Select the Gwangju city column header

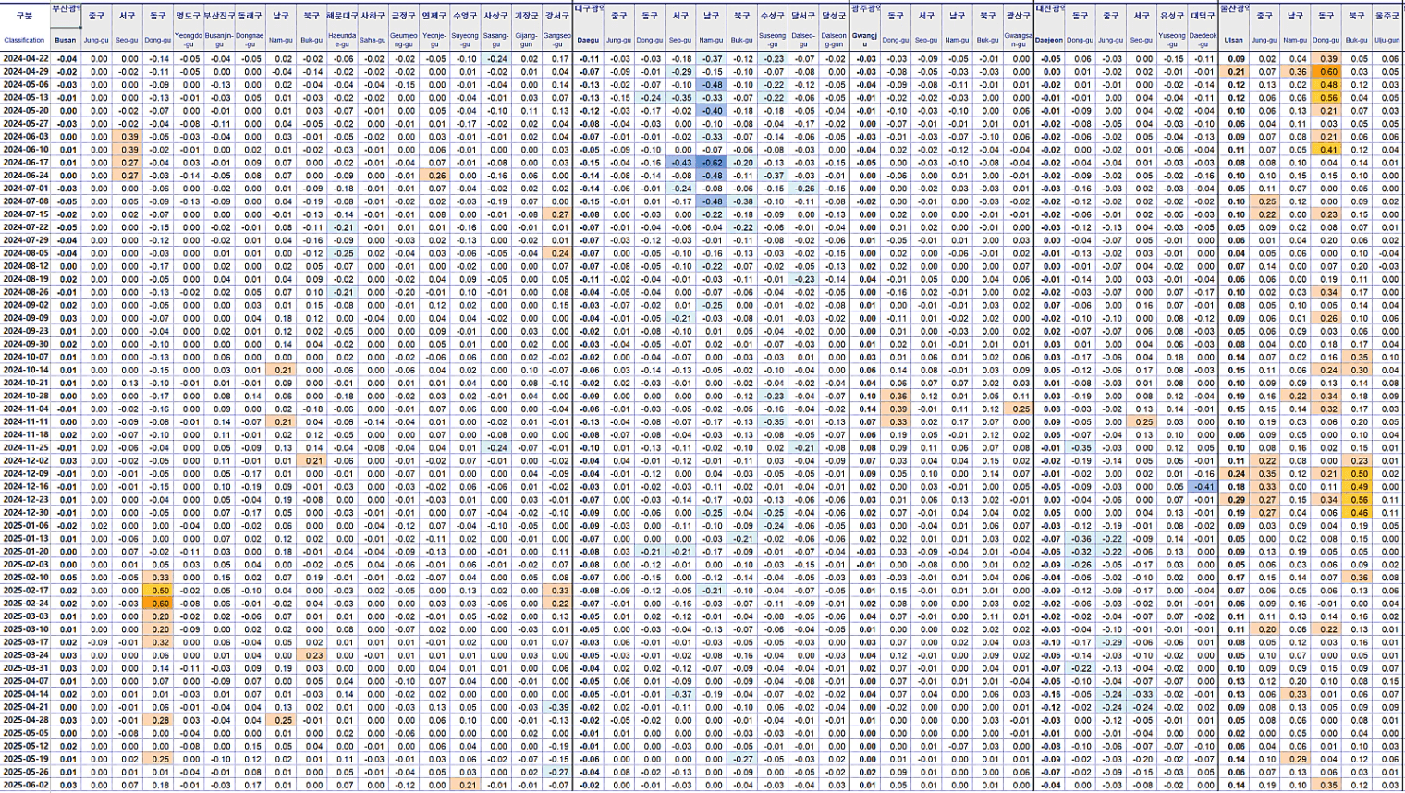click(865, 40)
